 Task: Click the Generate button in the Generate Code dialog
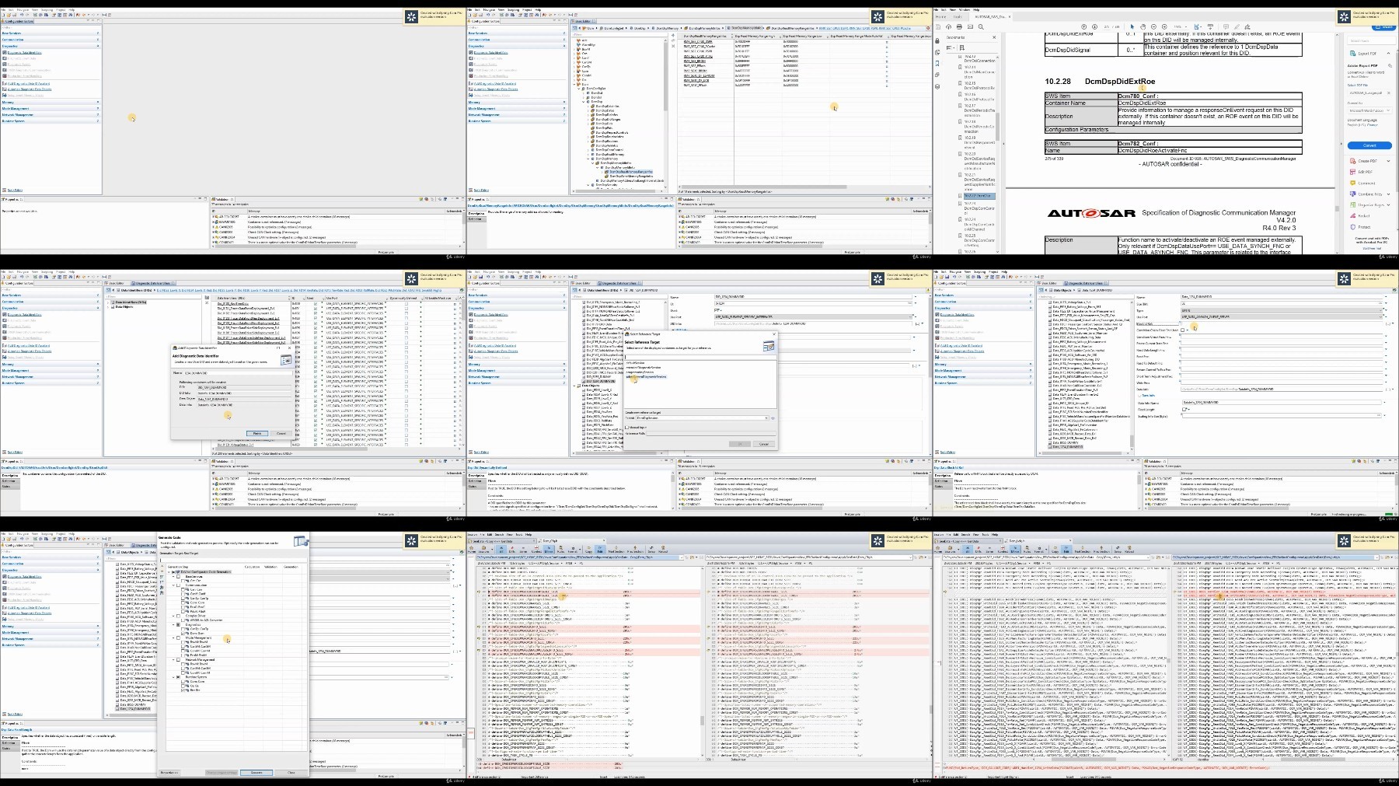click(x=256, y=773)
